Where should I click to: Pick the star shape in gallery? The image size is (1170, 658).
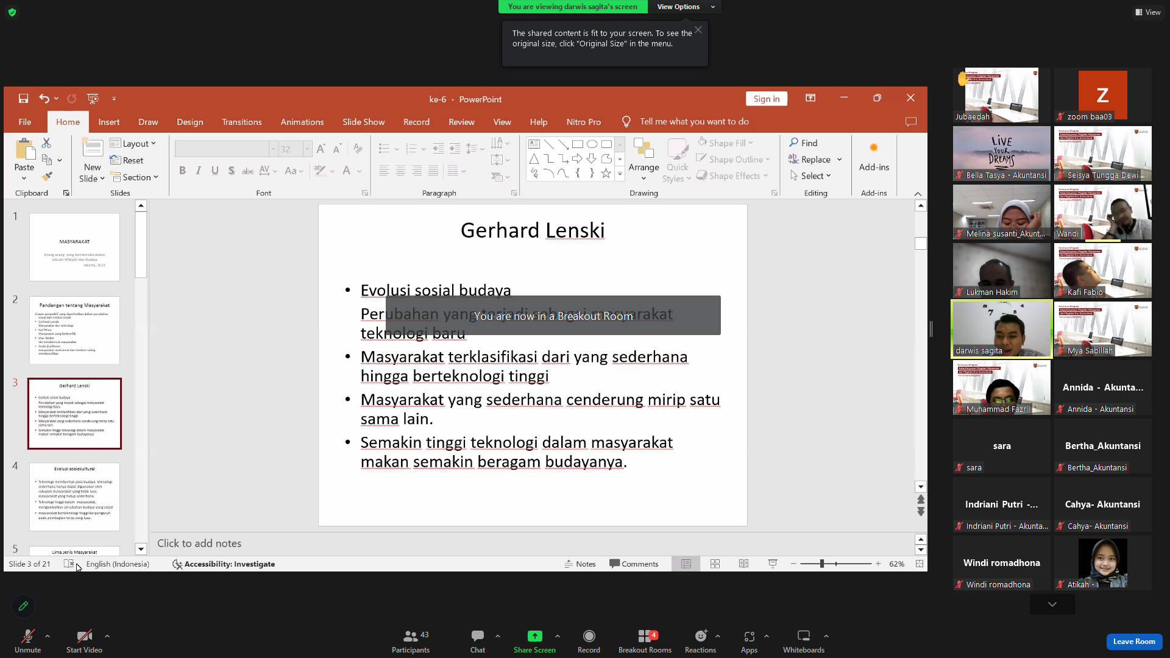[x=606, y=173]
